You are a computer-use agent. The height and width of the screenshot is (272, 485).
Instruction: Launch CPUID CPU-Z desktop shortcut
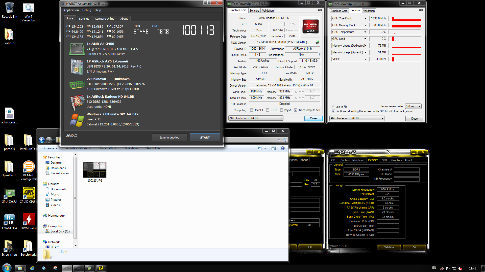point(28,195)
